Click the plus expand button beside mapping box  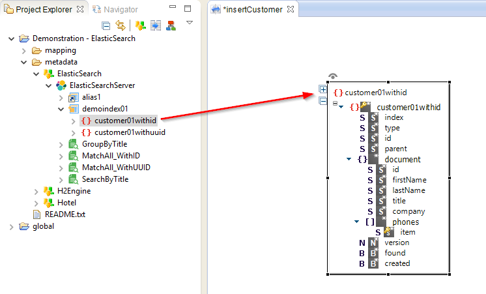(x=322, y=89)
